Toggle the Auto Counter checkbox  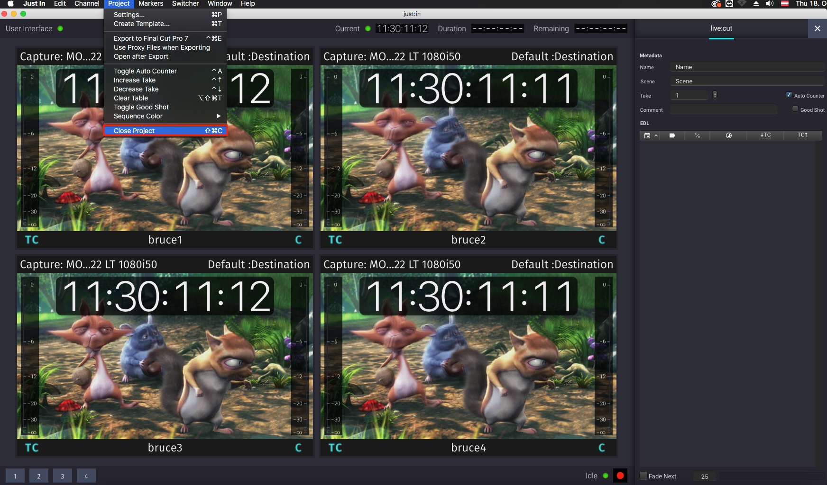789,95
